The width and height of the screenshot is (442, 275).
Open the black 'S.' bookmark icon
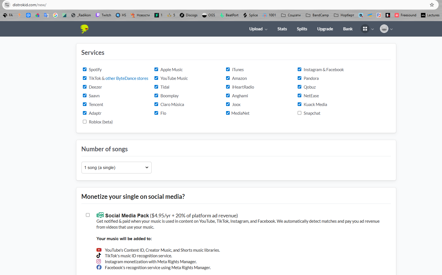click(x=388, y=15)
